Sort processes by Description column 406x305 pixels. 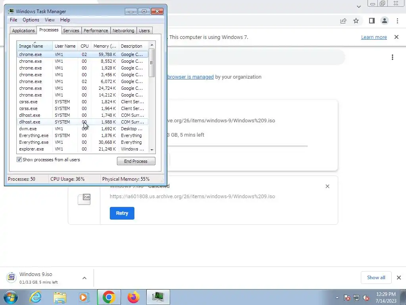coord(133,46)
